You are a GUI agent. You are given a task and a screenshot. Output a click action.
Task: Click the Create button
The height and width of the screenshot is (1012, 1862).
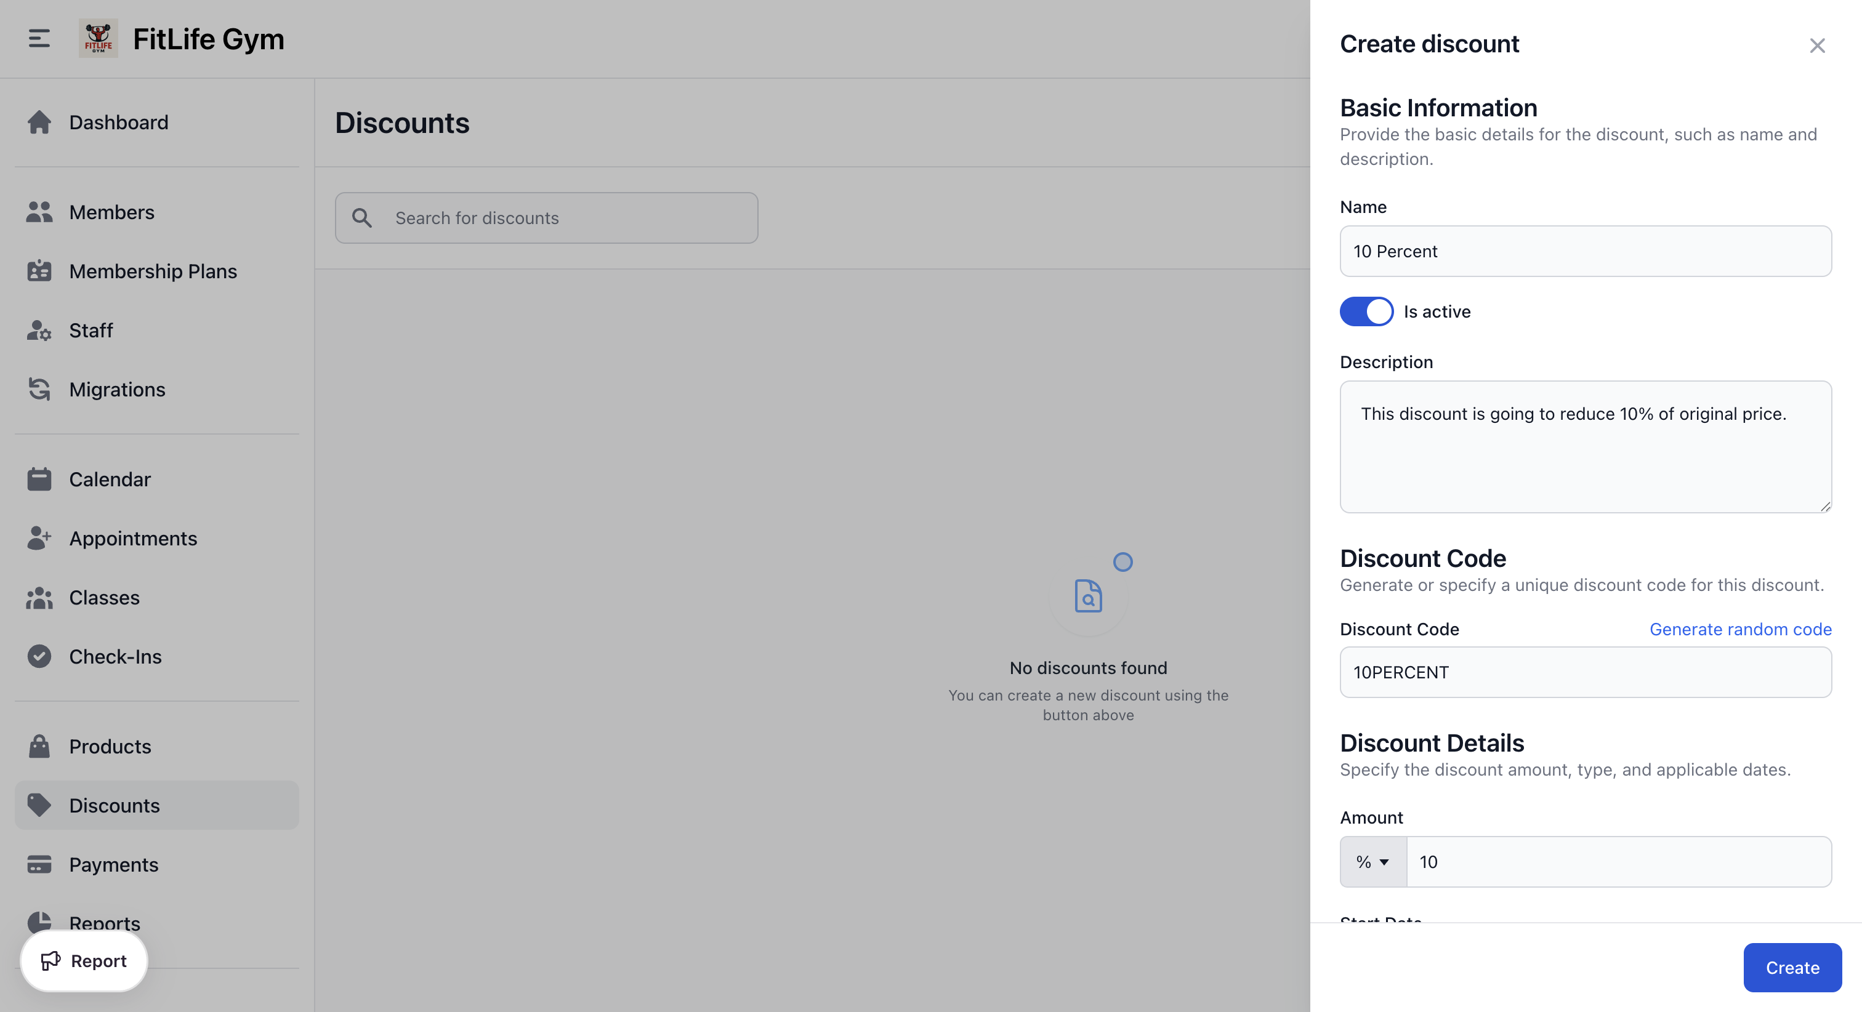1791,967
